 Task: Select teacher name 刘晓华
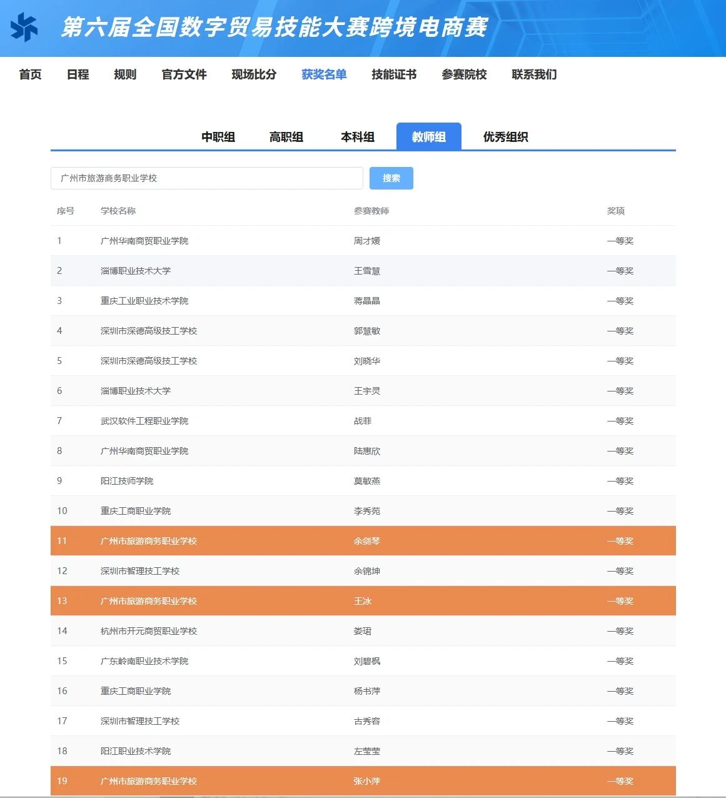[x=367, y=361]
